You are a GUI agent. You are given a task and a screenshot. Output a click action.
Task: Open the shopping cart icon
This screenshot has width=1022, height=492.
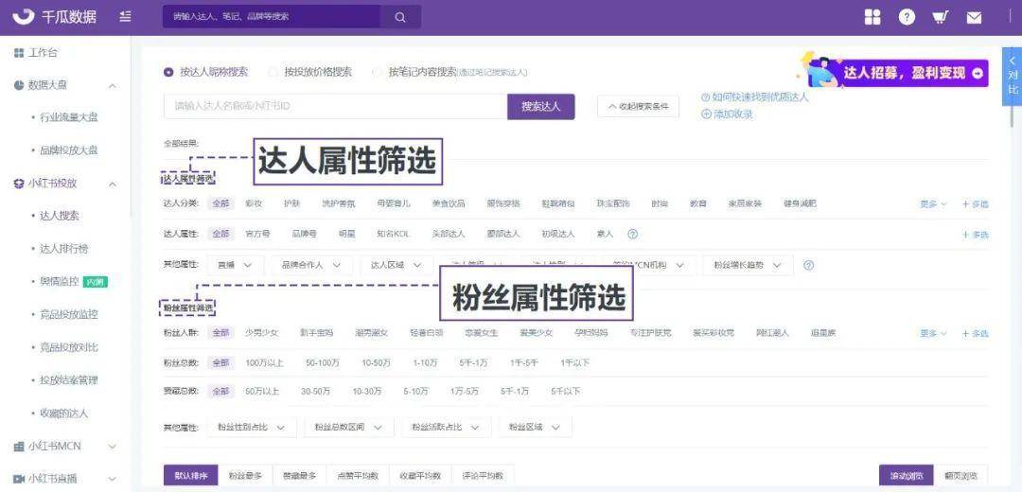pyautogui.click(x=940, y=18)
